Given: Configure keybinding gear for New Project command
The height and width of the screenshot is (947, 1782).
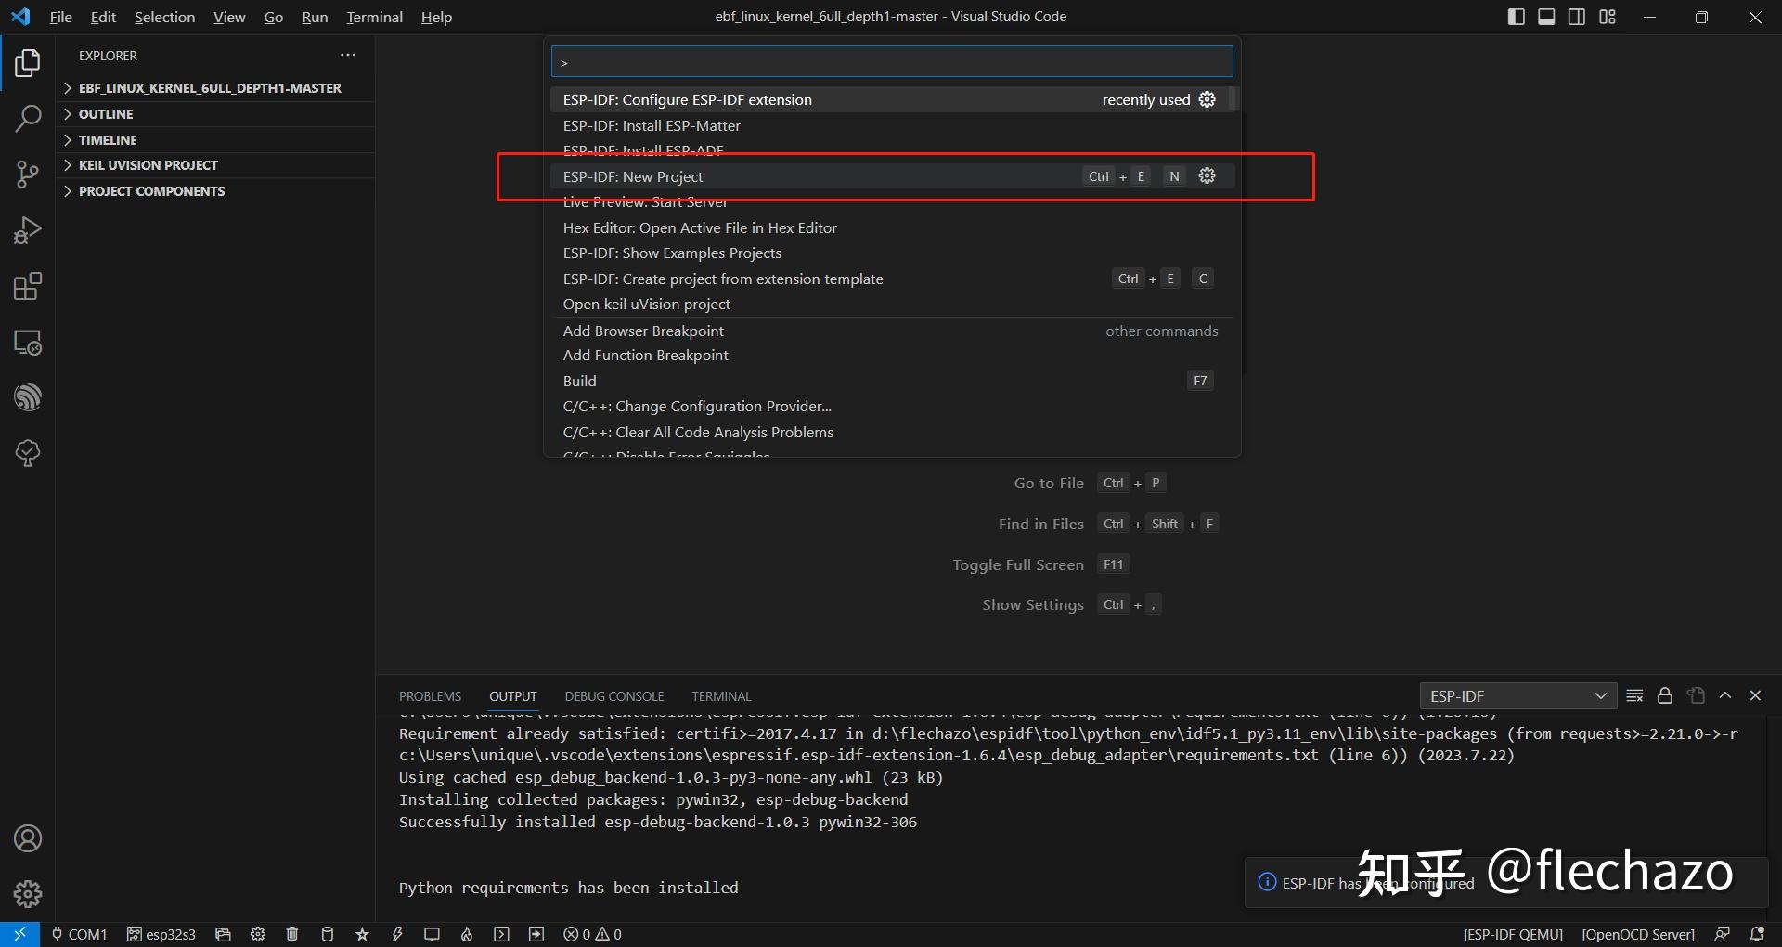Looking at the screenshot, I should 1207,175.
